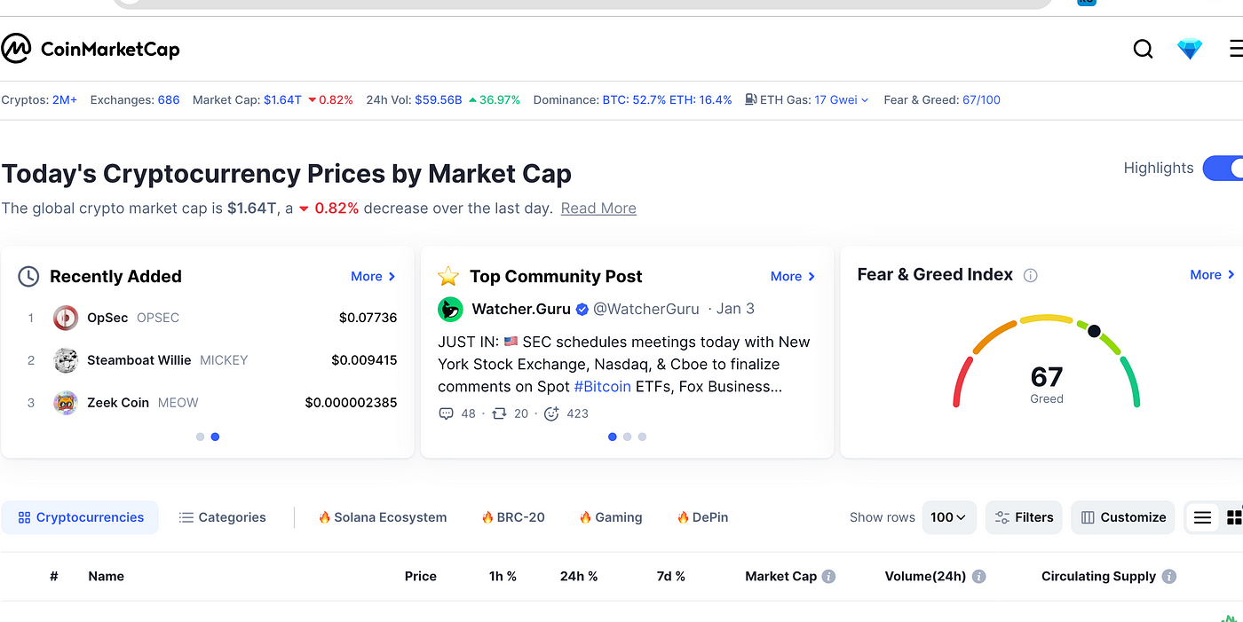This screenshot has width=1243, height=622.
Task: Select second carousel dot in Top Community Post
Action: [627, 437]
